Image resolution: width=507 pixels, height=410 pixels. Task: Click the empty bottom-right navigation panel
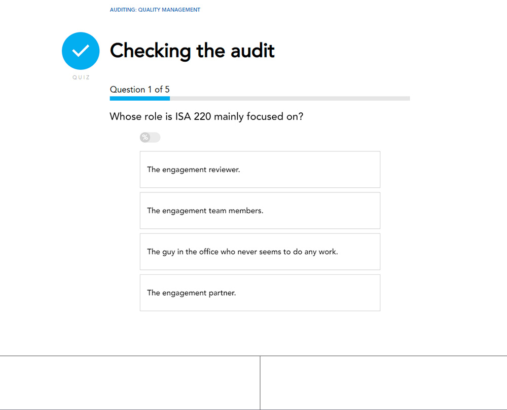coord(383,383)
